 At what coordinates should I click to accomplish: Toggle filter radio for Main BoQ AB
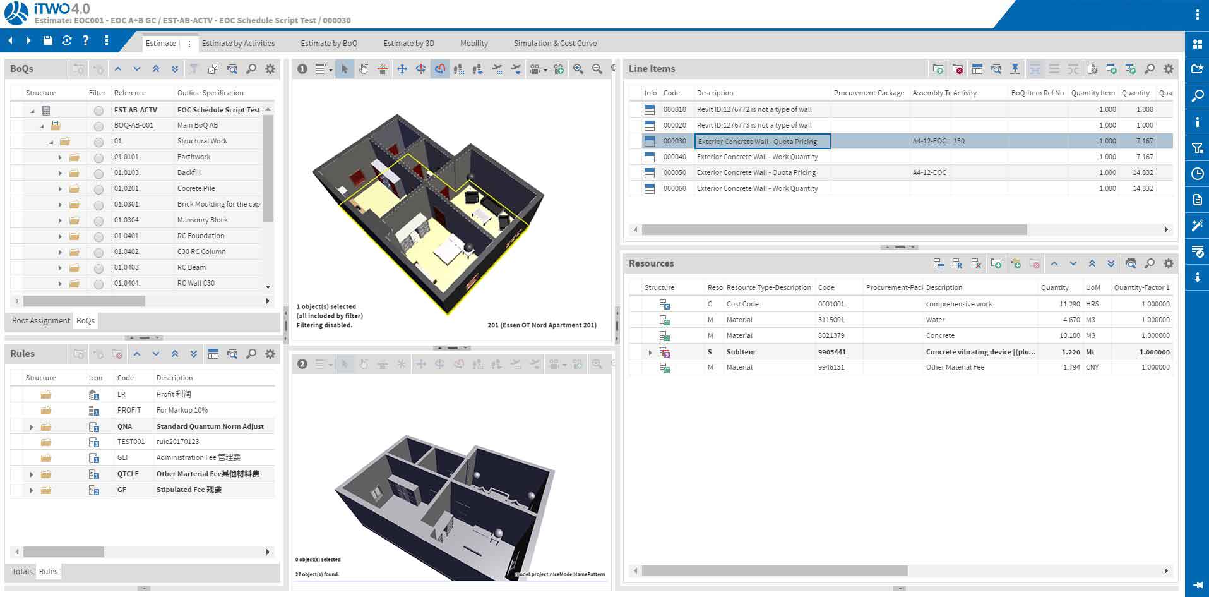98,126
